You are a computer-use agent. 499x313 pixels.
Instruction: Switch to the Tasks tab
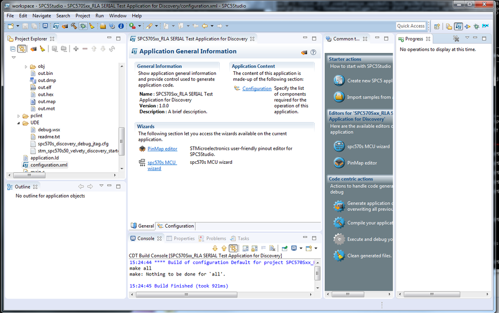(240, 239)
